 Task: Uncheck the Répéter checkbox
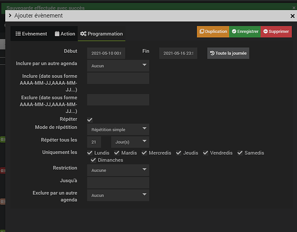tap(90, 120)
